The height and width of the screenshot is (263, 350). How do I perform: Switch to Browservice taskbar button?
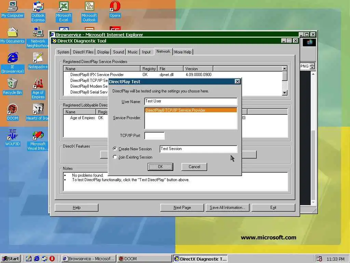point(89,259)
